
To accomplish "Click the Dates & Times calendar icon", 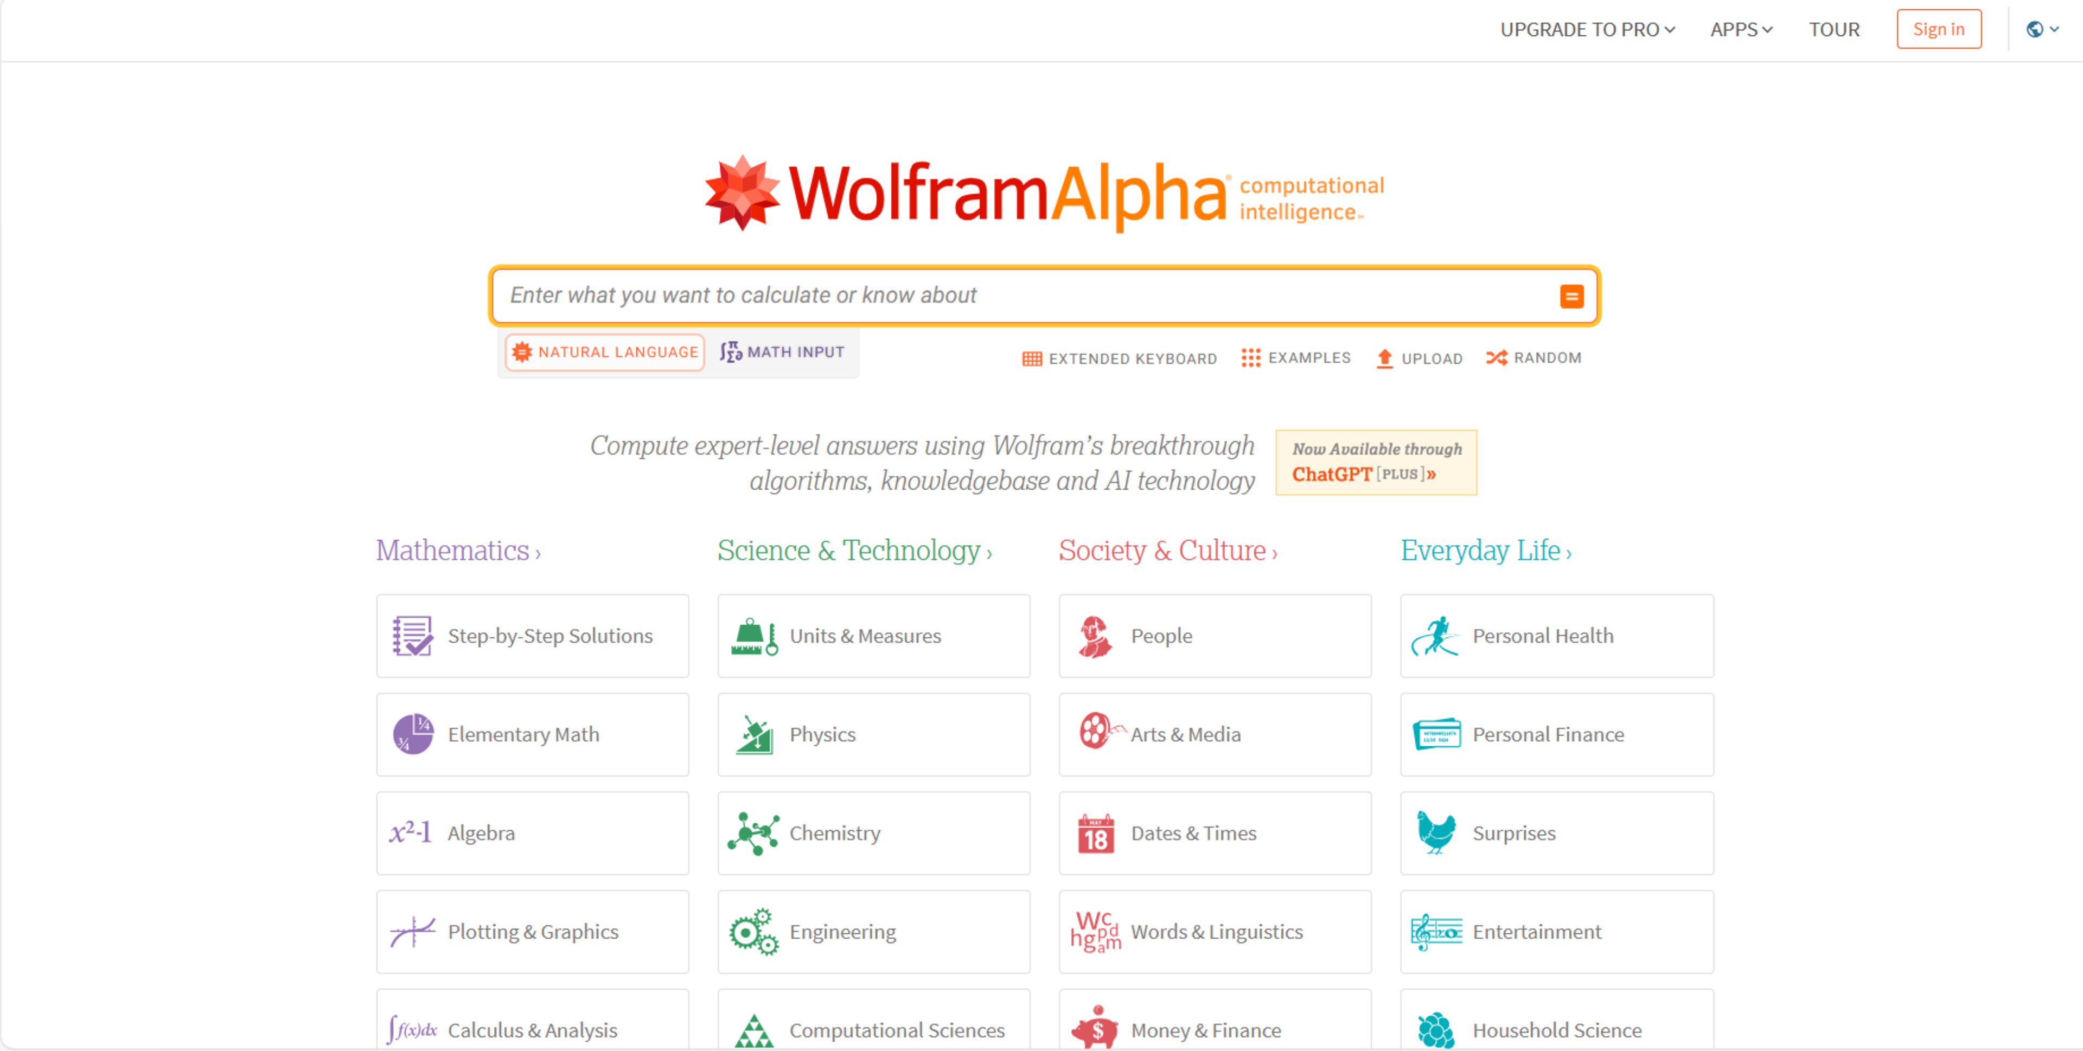I will coord(1096,834).
